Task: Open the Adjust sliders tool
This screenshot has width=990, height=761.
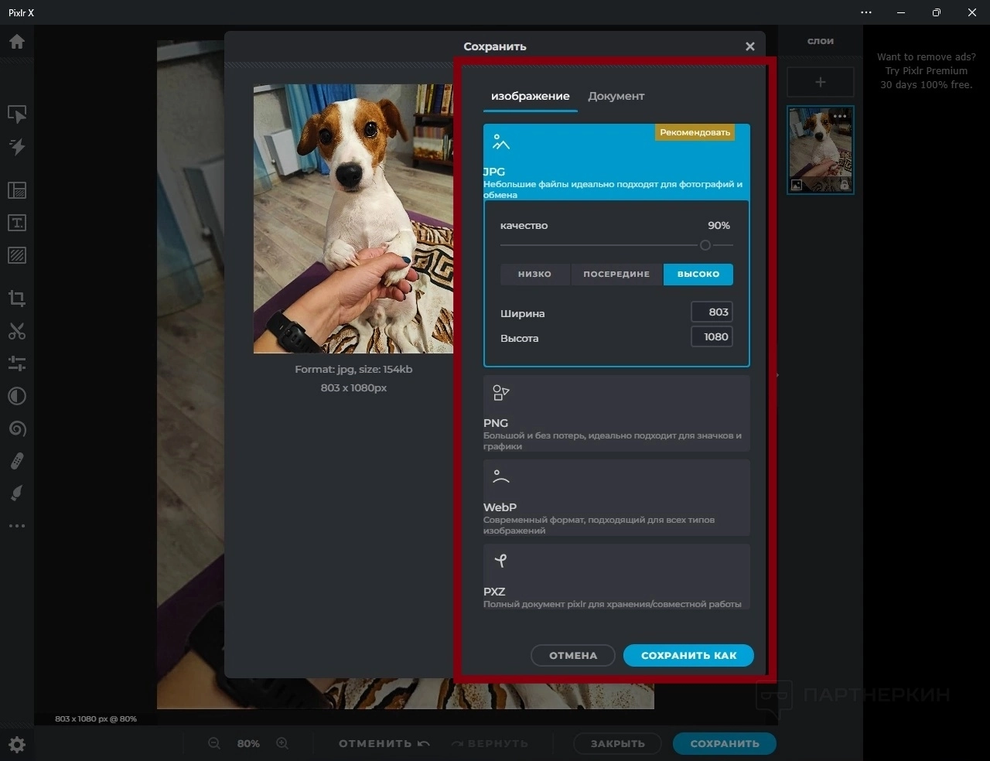Action: coord(17,363)
